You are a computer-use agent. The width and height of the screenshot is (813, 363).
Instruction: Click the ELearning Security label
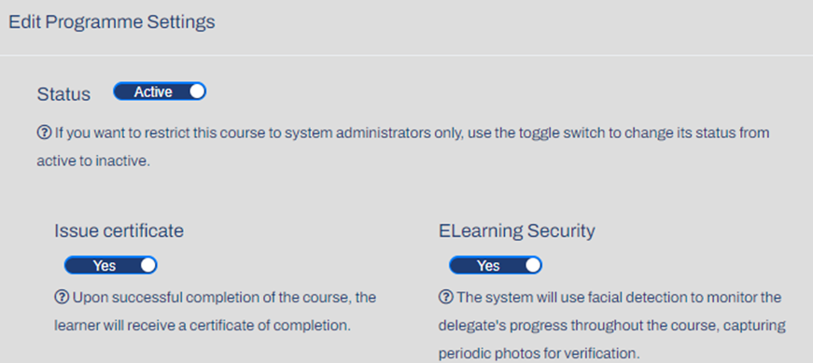coord(517,230)
